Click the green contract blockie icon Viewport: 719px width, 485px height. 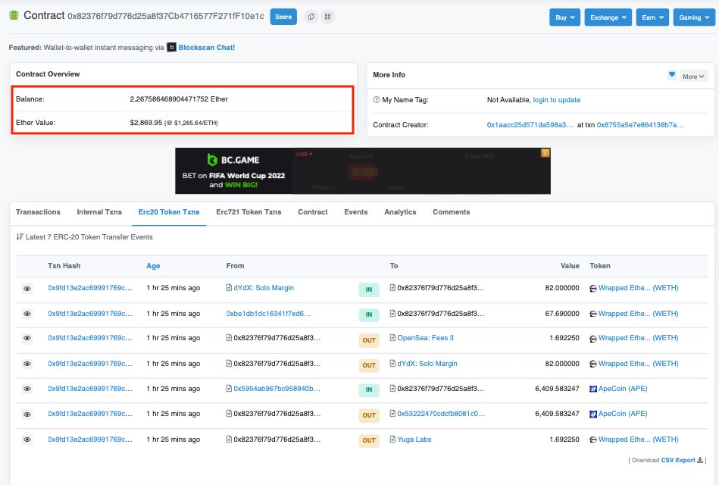[14, 15]
